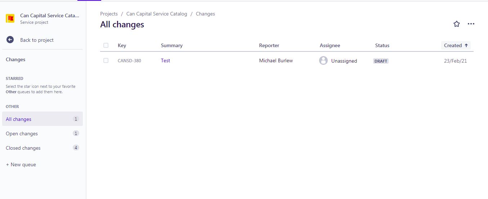Click the Changes sidebar heading

coord(15,60)
